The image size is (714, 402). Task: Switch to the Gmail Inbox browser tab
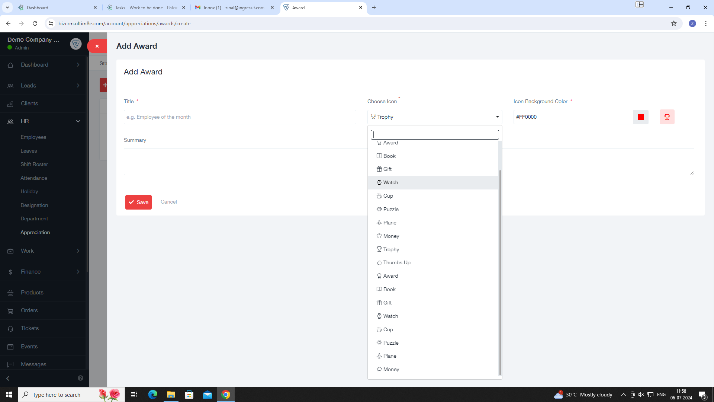tap(235, 7)
